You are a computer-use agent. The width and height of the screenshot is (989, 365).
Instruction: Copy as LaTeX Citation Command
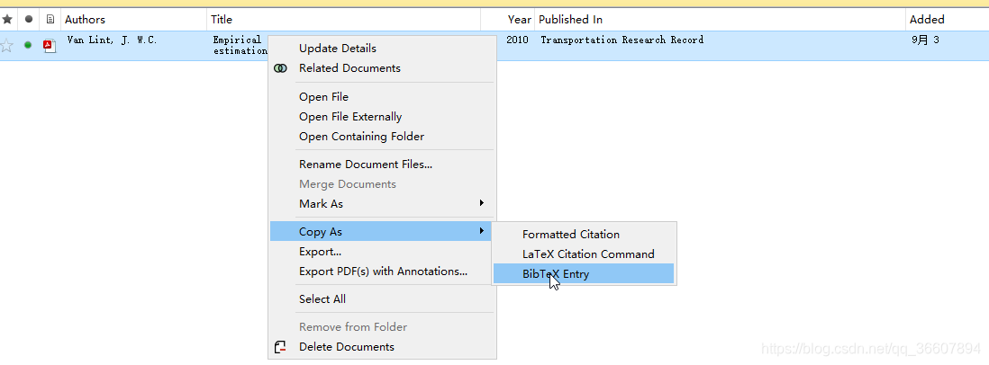[x=584, y=254]
